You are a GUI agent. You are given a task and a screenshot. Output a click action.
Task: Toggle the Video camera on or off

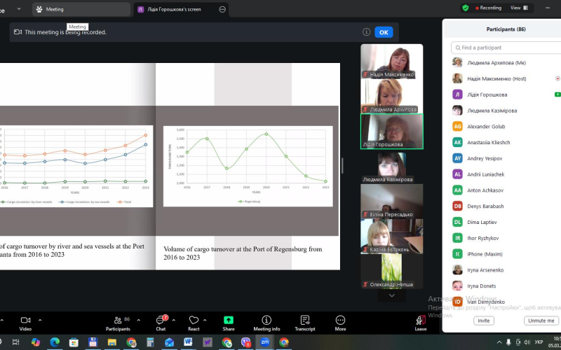[25, 320]
